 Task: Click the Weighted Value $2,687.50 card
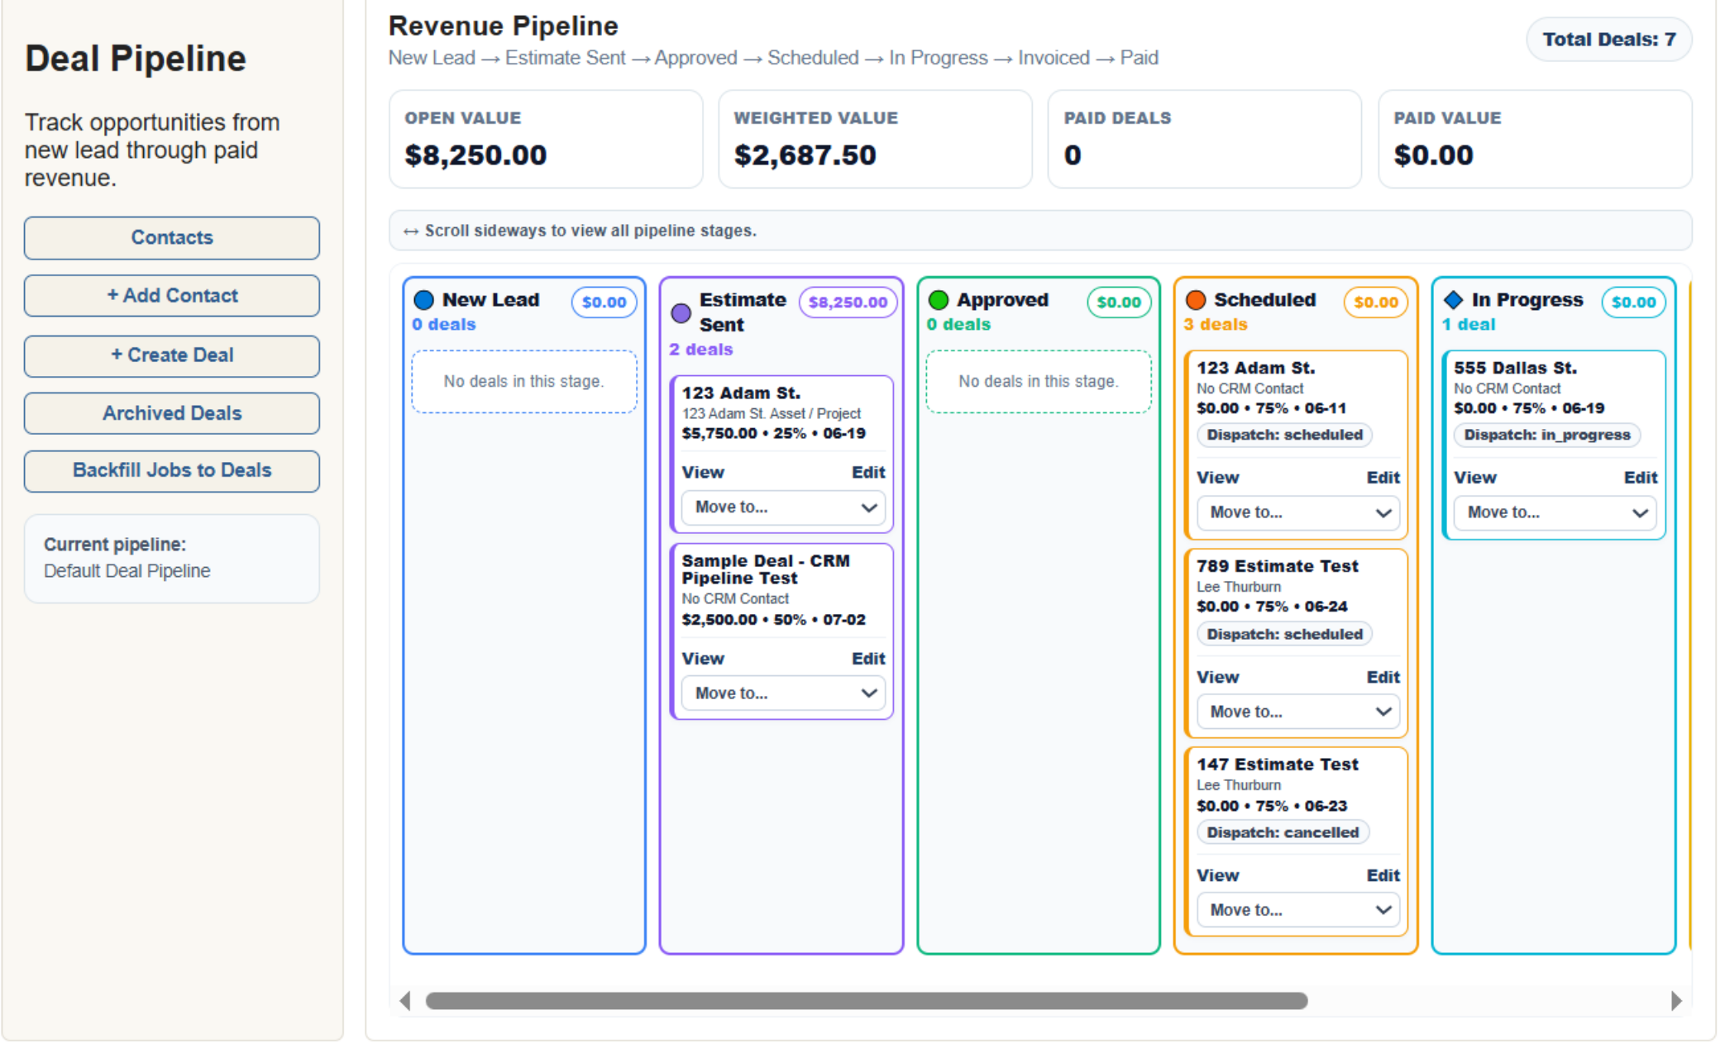(x=875, y=139)
